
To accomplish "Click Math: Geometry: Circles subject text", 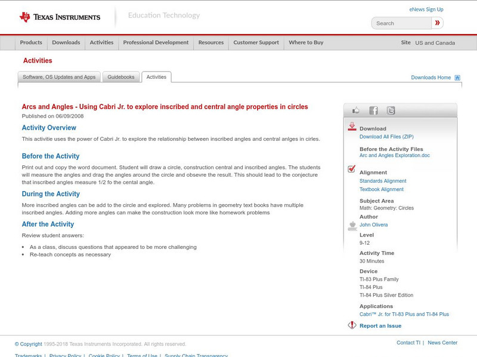I will pyautogui.click(x=386, y=208).
